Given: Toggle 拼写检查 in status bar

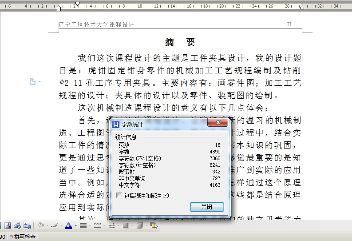Looking at the screenshot, I should click(23, 237).
